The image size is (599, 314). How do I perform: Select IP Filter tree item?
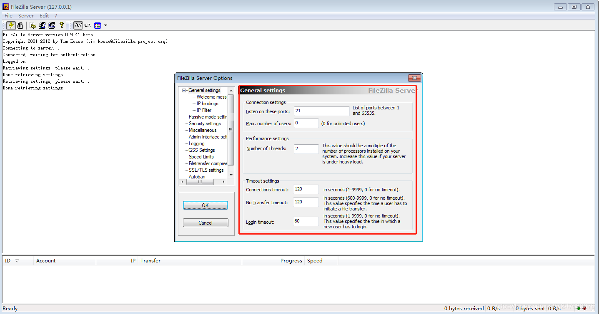click(x=204, y=110)
